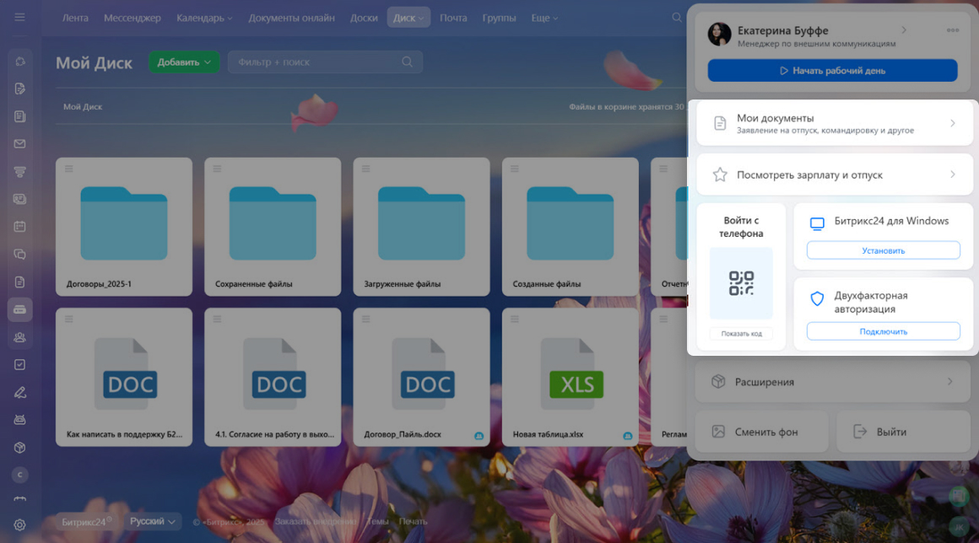Switch to Доски in the top menu
The height and width of the screenshot is (543, 979).
click(x=364, y=18)
